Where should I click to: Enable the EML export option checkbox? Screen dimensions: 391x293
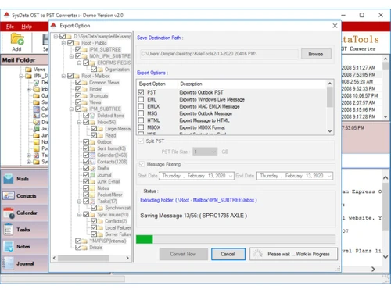coord(141,99)
